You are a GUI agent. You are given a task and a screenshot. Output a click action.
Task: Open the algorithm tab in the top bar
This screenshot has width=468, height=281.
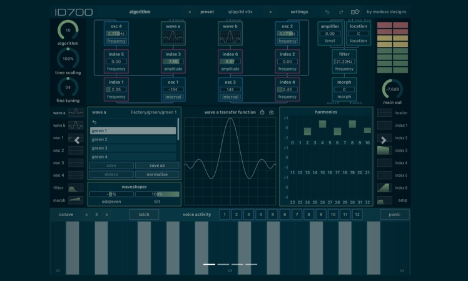(x=140, y=12)
